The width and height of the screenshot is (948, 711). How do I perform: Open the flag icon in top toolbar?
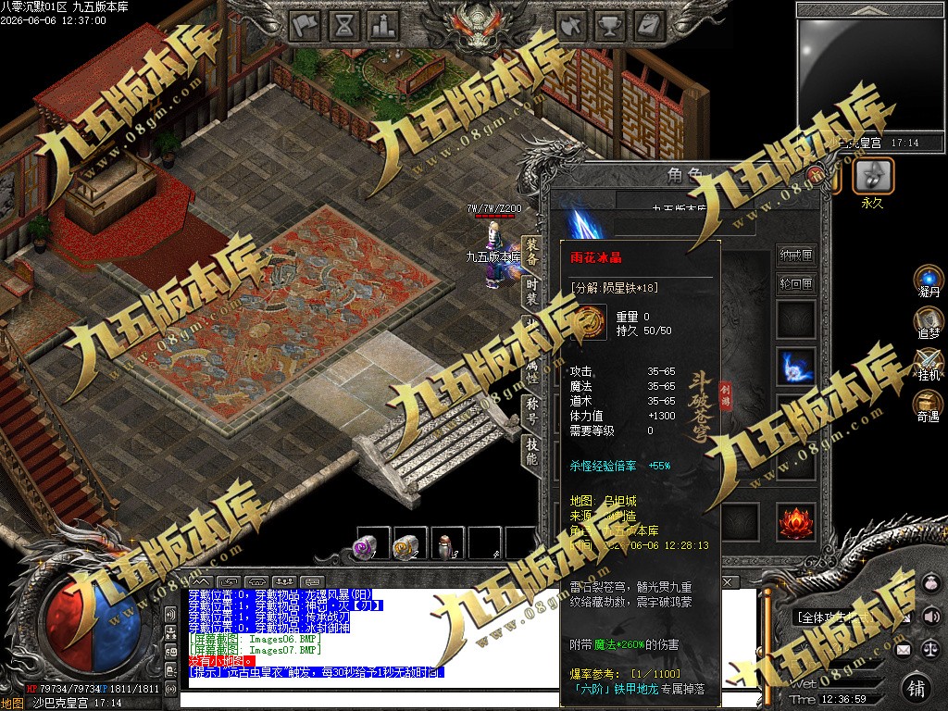click(305, 26)
